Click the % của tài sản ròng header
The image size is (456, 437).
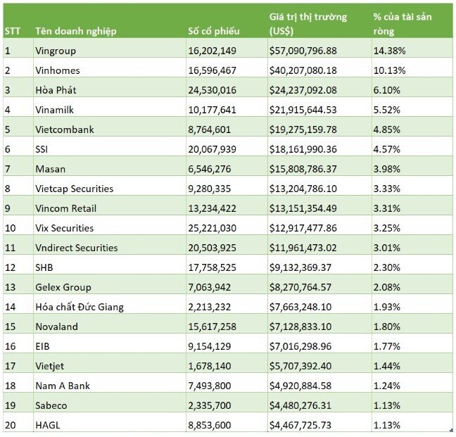412,21
